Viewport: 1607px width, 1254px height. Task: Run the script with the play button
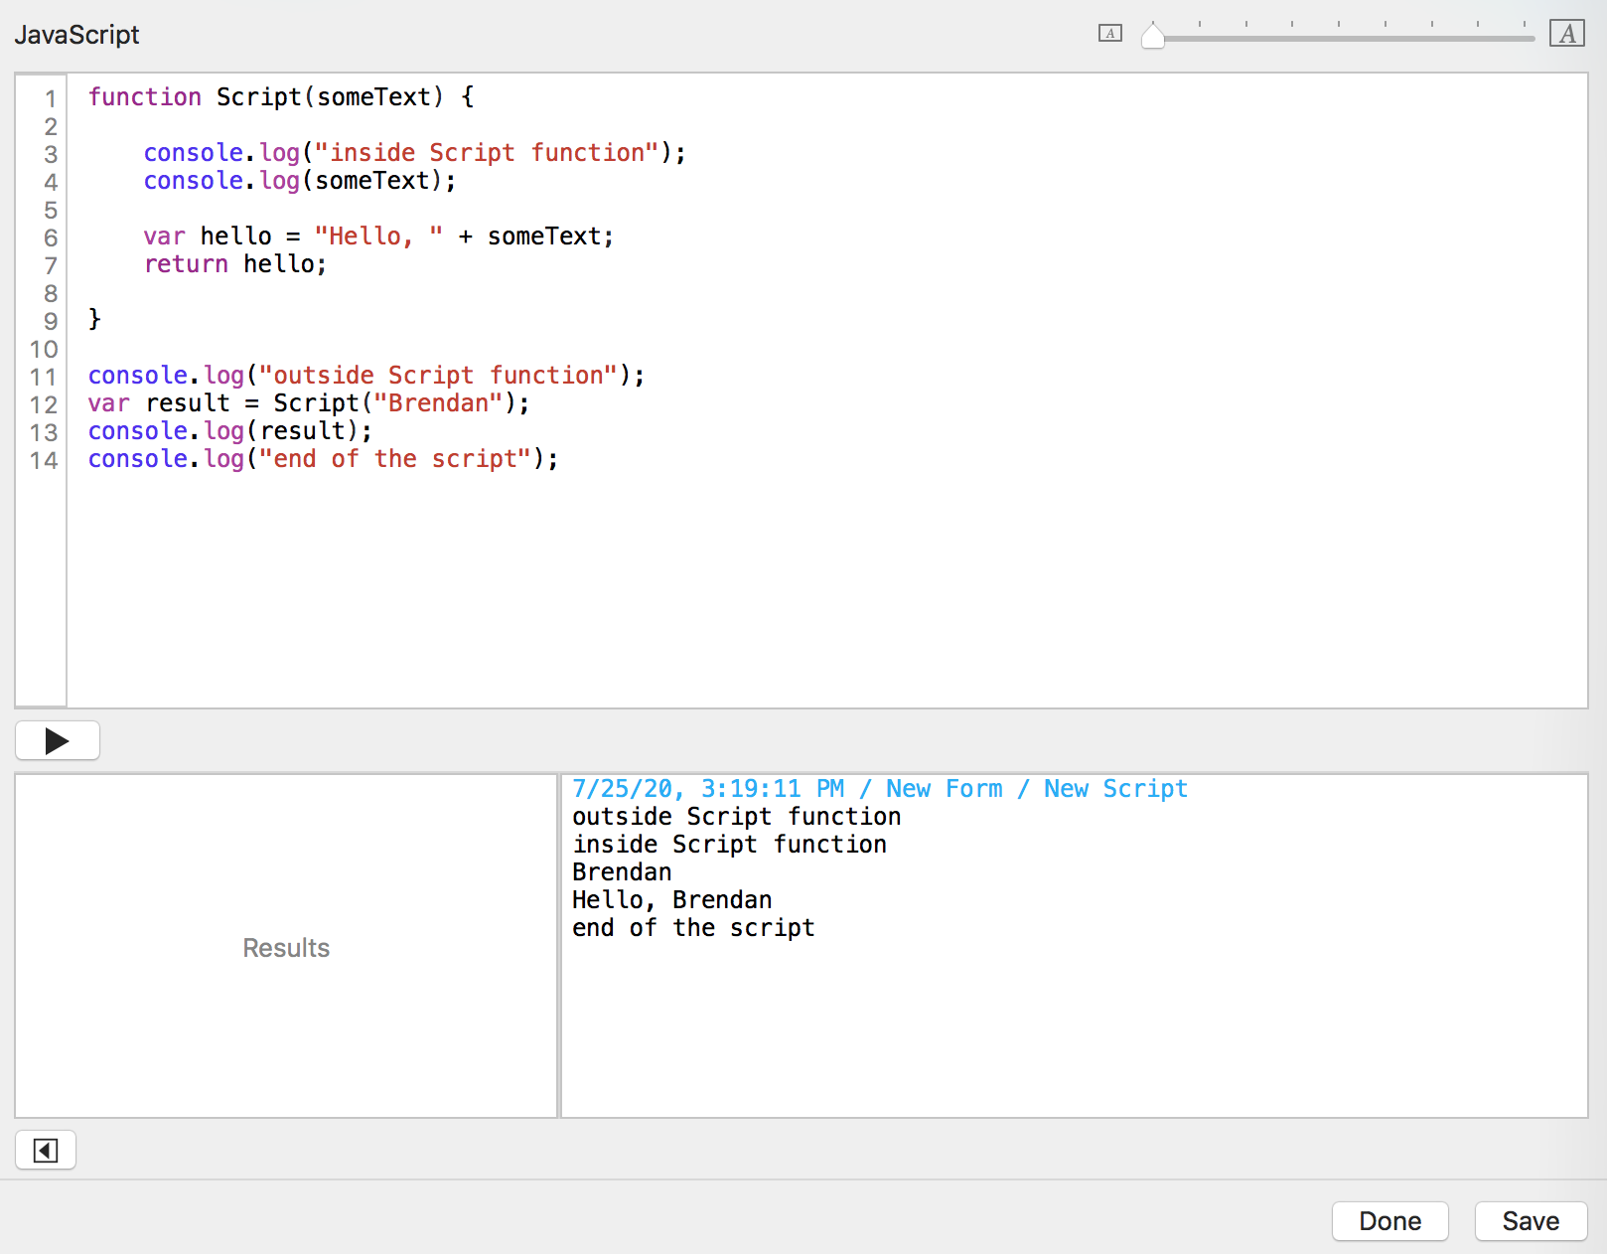coord(58,740)
